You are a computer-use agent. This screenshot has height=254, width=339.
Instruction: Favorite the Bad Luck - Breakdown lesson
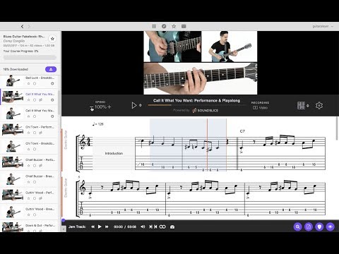tap(29, 83)
